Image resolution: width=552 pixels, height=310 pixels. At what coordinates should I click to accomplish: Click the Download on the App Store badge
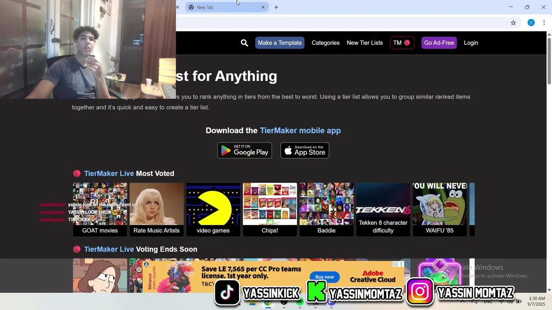tap(305, 150)
